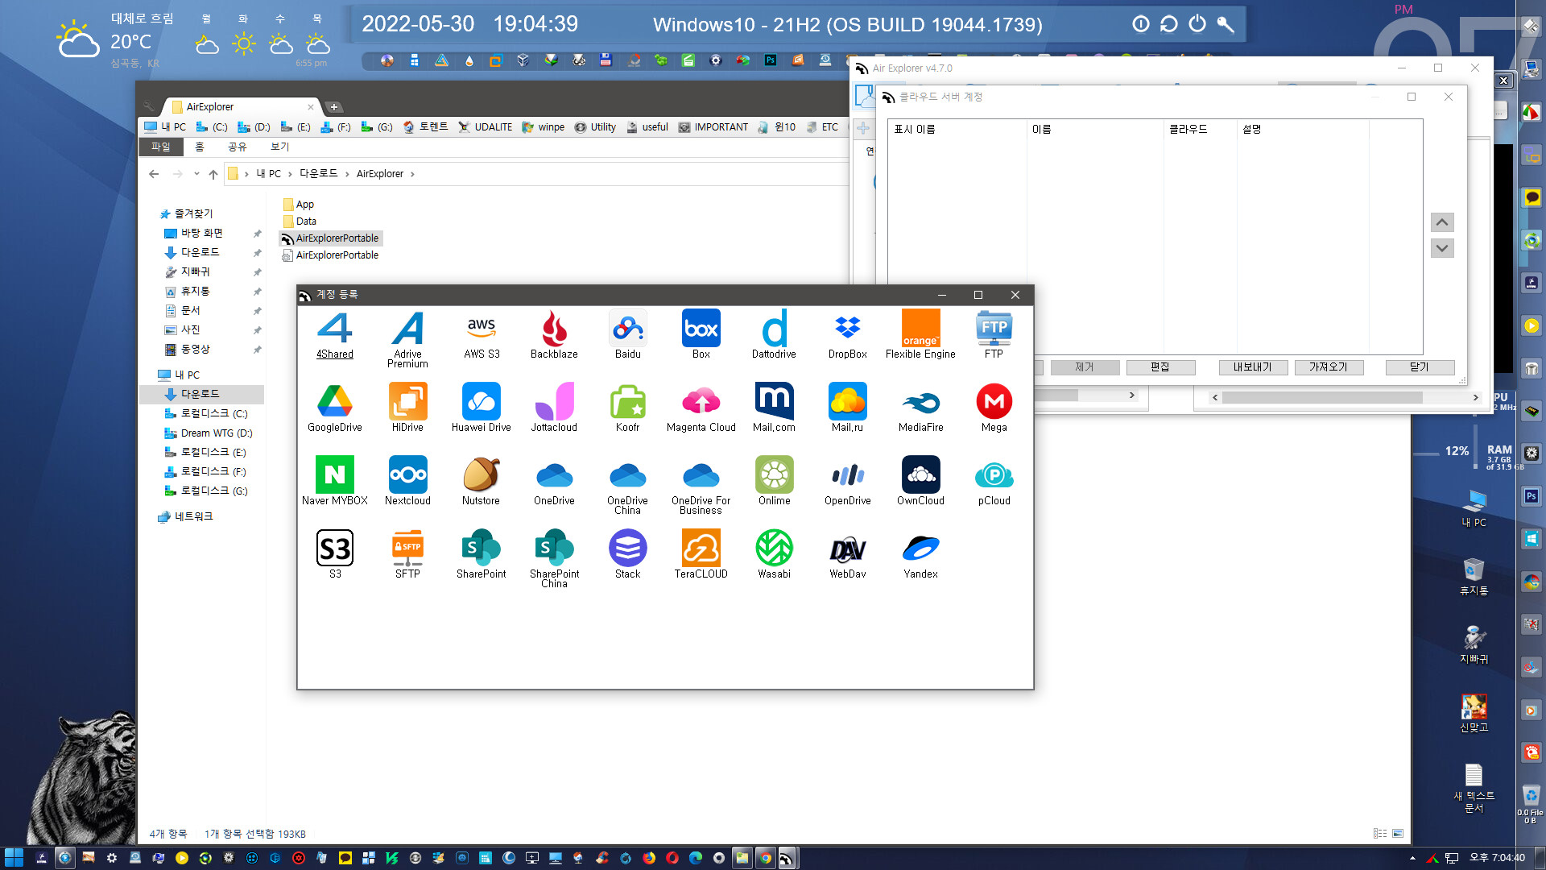This screenshot has width=1546, height=870.
Task: Select AirExplorer window tab
Action: click(x=240, y=106)
